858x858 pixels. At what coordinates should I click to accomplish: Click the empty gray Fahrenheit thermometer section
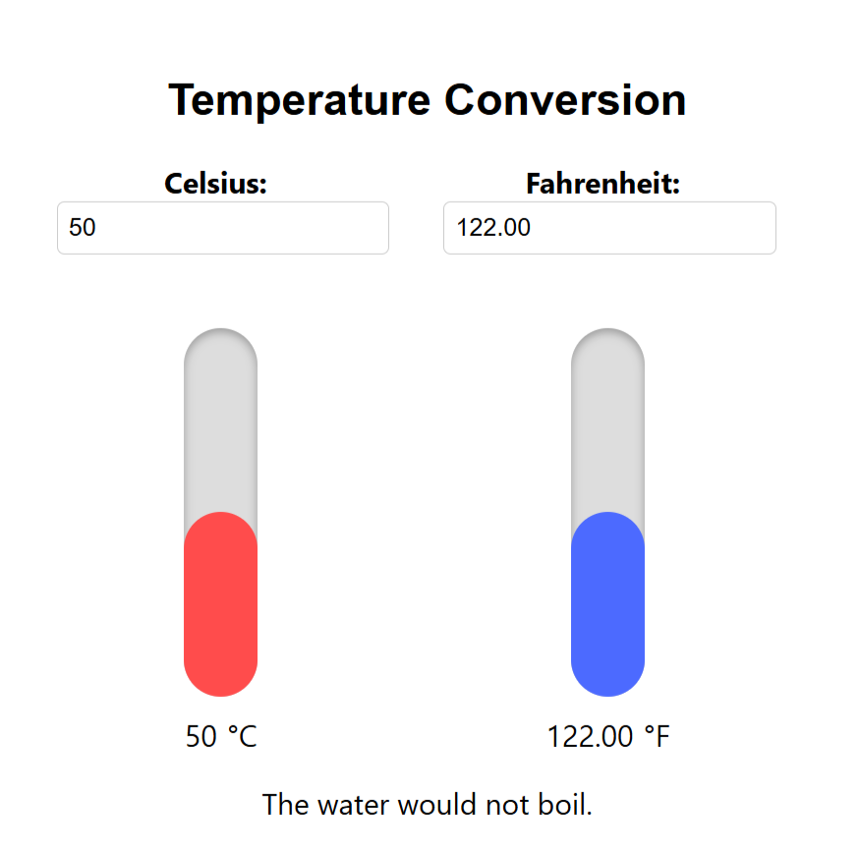coord(607,432)
